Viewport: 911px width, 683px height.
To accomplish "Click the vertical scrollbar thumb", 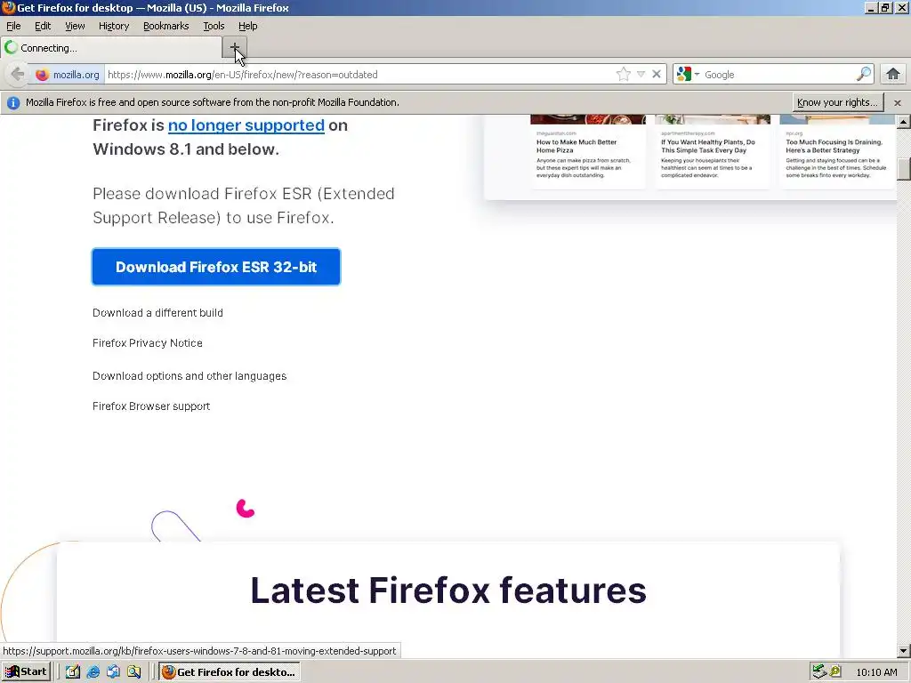I will tap(904, 169).
